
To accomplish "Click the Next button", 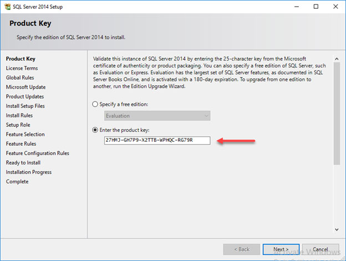I will (281, 249).
